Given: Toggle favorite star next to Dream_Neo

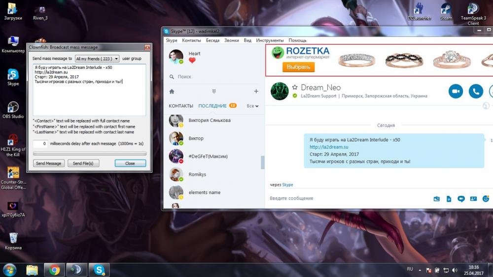Looking at the screenshot, I should tap(295, 88).
